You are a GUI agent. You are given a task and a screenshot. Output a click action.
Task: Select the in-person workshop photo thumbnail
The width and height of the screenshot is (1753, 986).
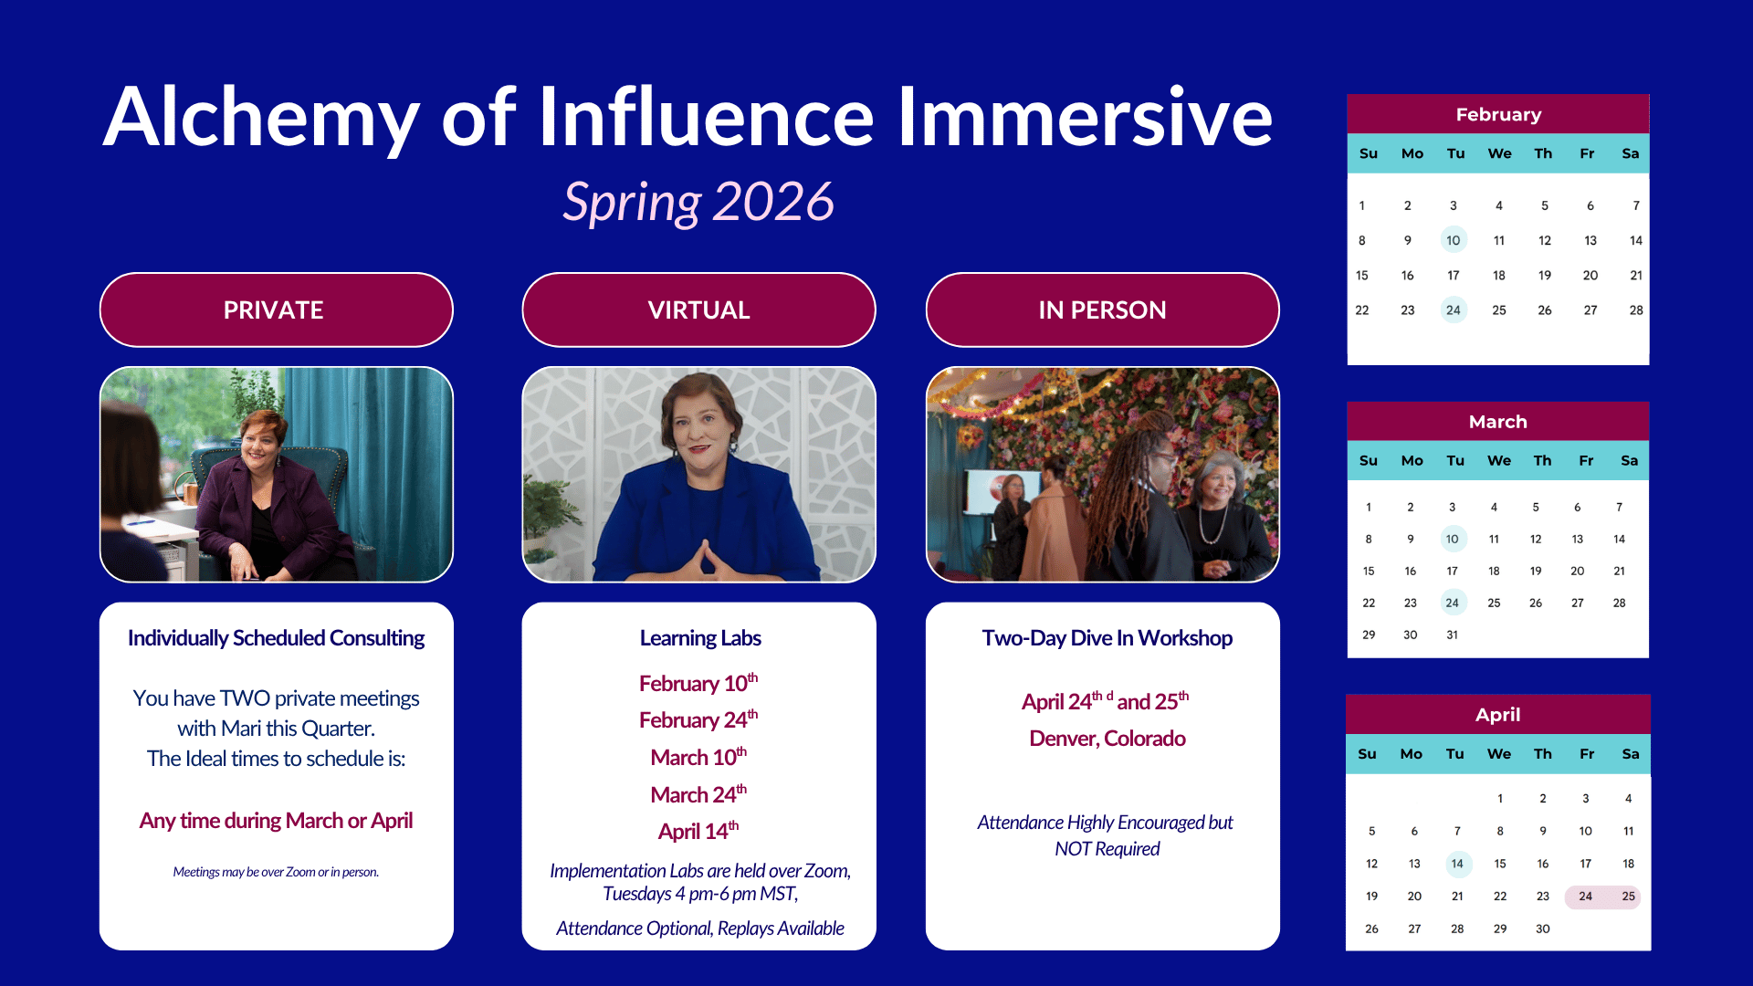tap(1102, 474)
